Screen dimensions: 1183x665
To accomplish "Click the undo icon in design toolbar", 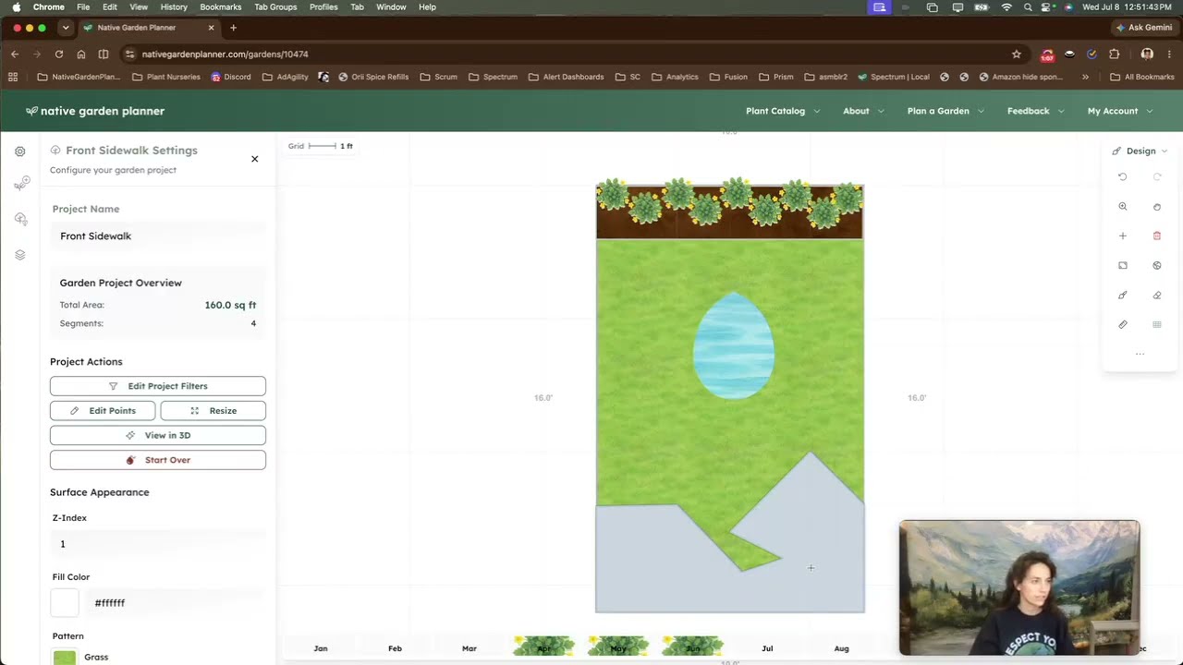I will [1123, 176].
